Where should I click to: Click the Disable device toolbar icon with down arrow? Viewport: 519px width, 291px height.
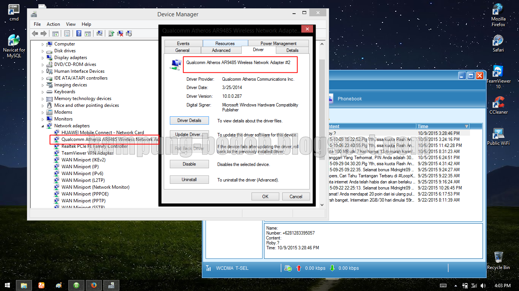pyautogui.click(x=129, y=33)
